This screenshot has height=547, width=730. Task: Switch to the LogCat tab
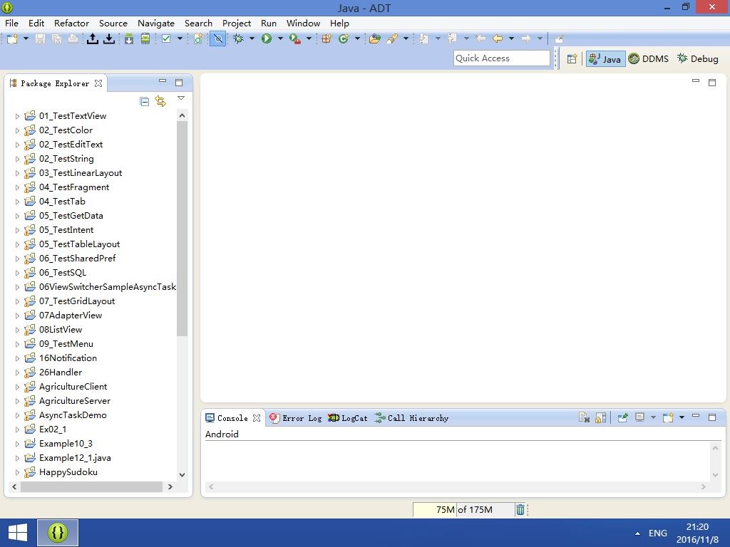point(348,417)
